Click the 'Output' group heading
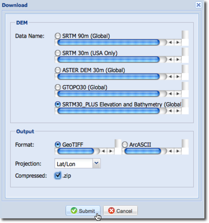This screenshot has width=209, height=223. [x=25, y=131]
